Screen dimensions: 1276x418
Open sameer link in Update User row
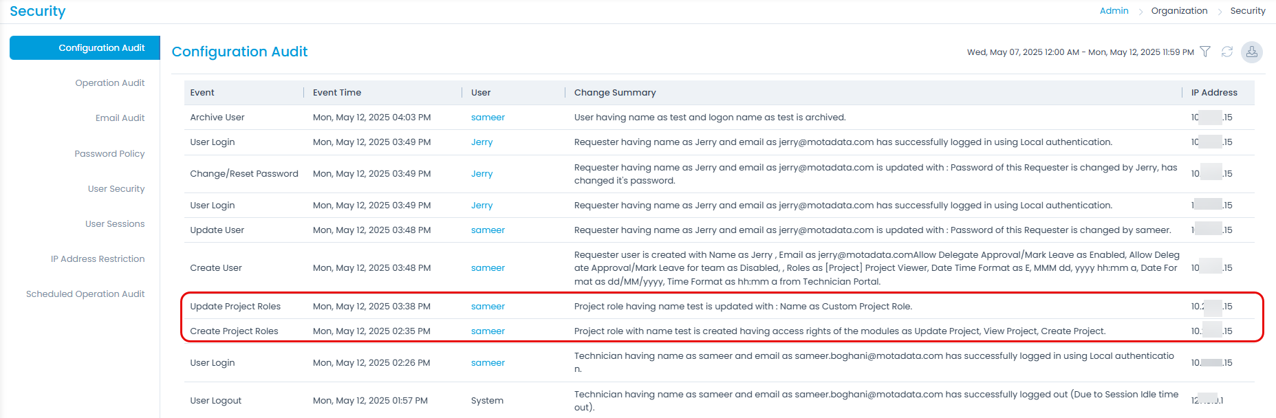point(488,230)
